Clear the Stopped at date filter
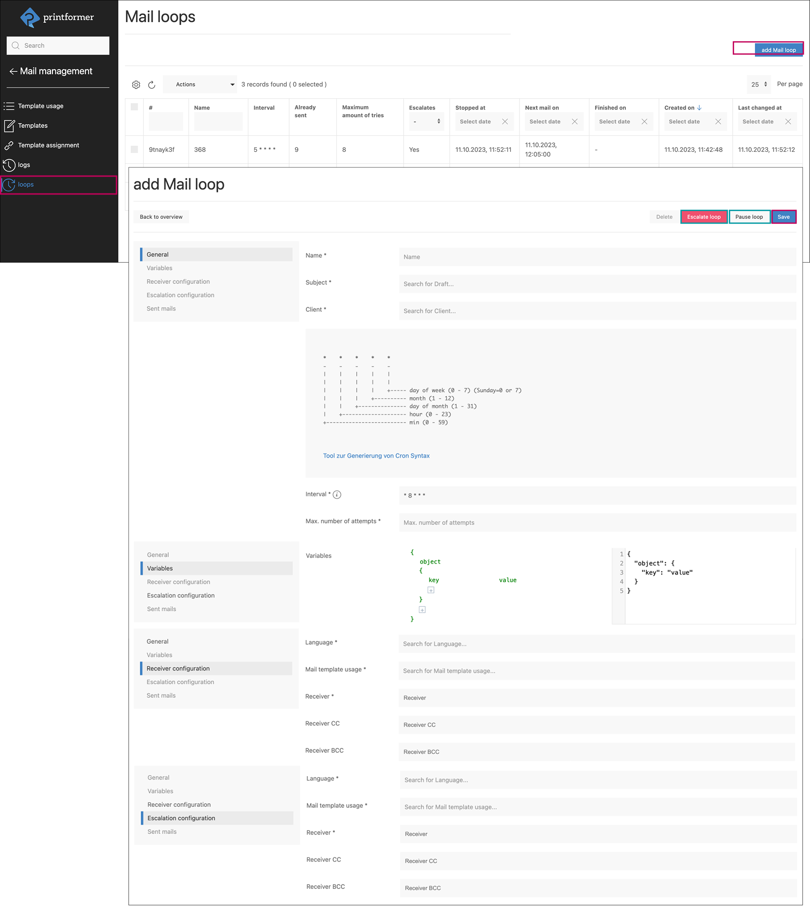Viewport: 810px width, 923px height. (505, 122)
